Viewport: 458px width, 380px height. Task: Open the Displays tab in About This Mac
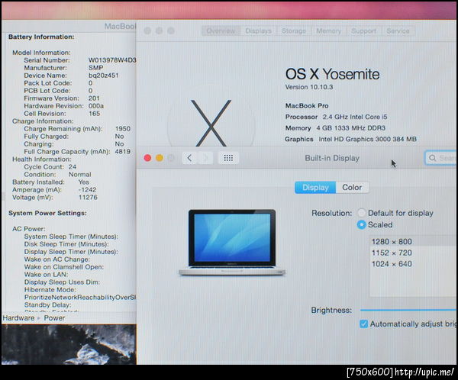click(x=258, y=31)
